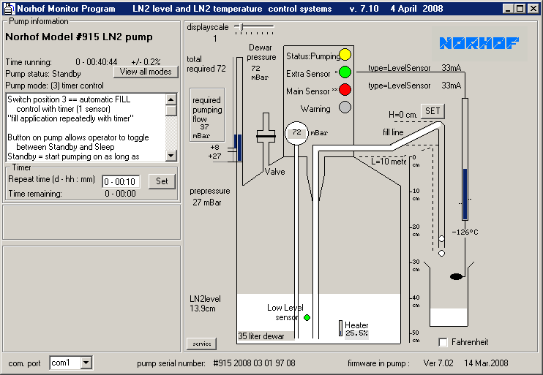Image resolution: width=543 pixels, height=375 pixels.
Task: Click the round 72 mBar pressure gauge
Action: click(x=296, y=133)
